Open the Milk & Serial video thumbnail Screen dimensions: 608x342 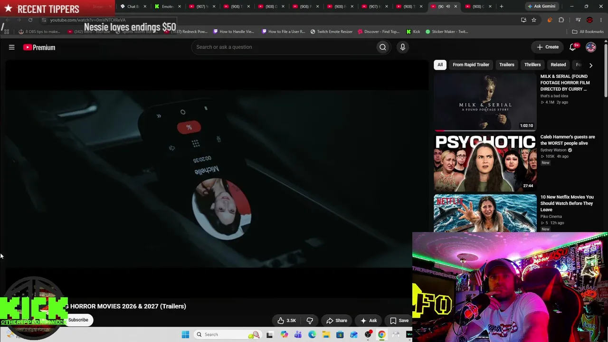tap(485, 102)
